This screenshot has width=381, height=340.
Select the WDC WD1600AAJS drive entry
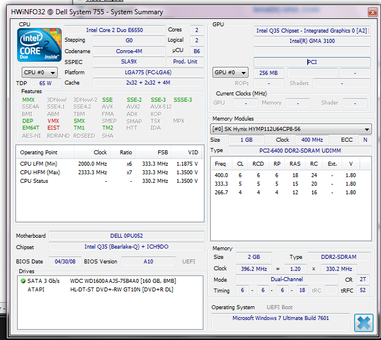pos(110,281)
